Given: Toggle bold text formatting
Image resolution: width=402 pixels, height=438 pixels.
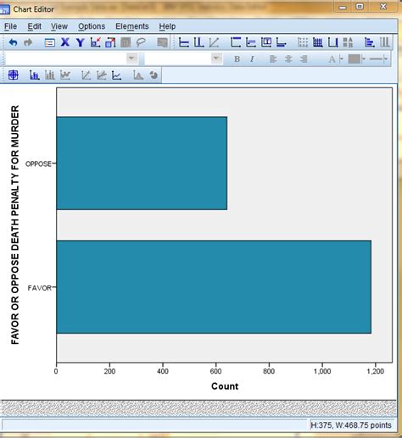Looking at the screenshot, I should click(x=237, y=59).
